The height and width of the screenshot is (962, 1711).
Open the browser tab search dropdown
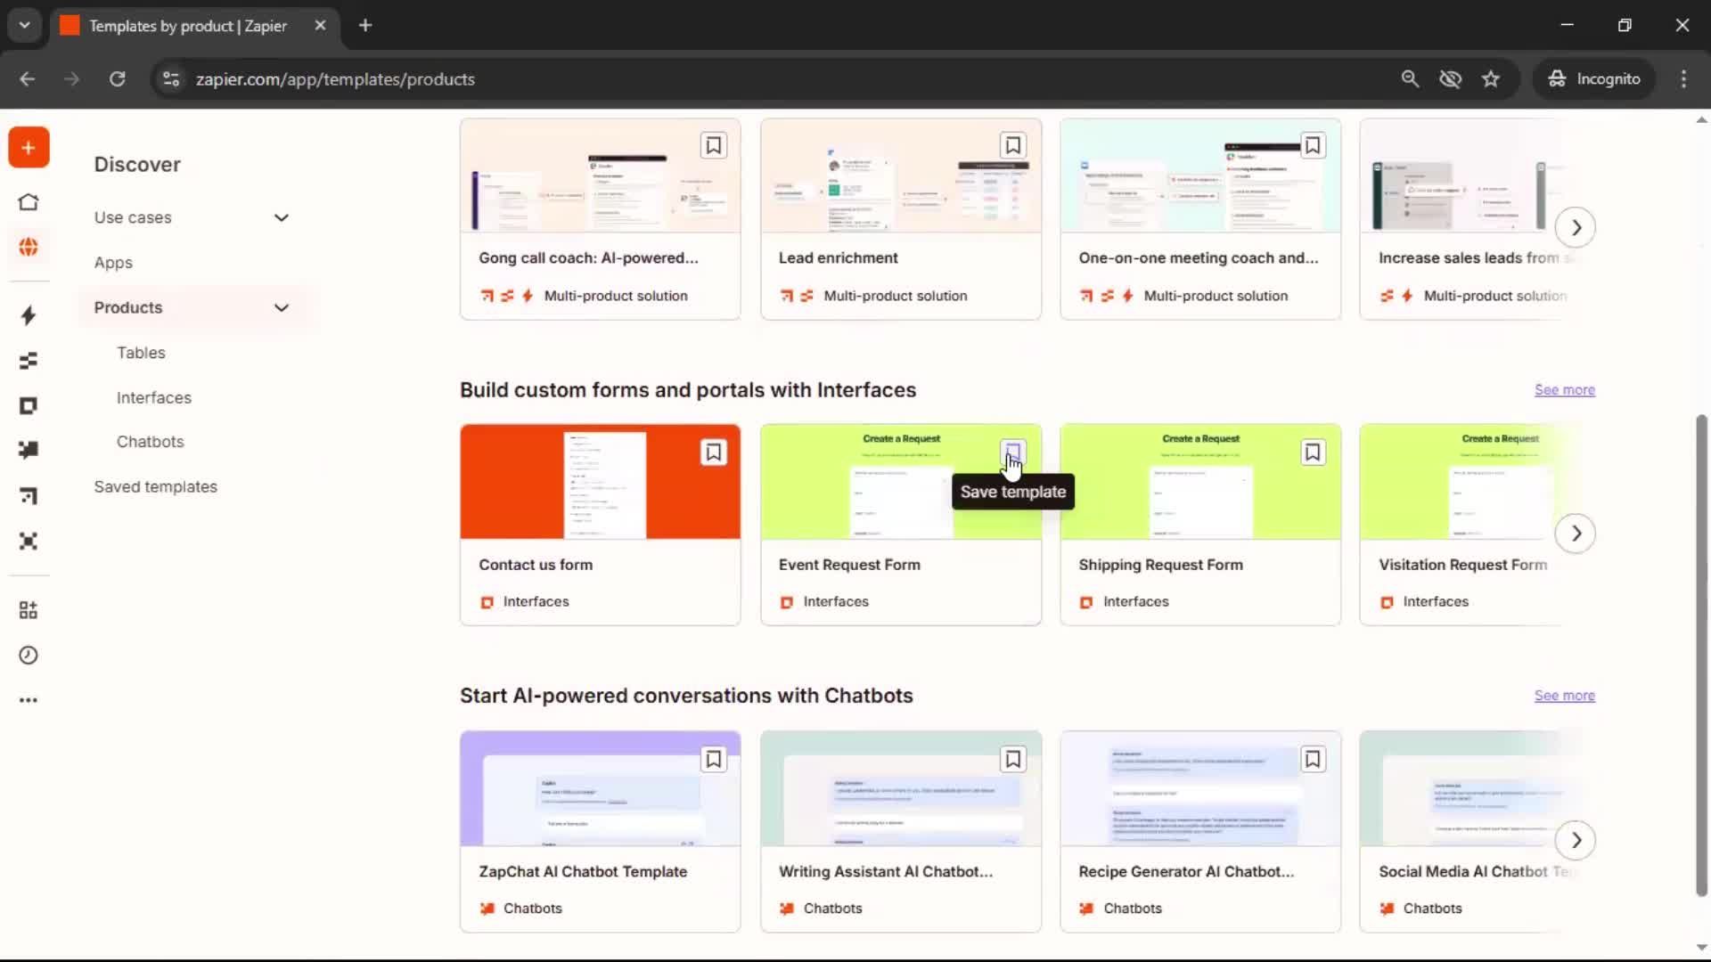25,25
